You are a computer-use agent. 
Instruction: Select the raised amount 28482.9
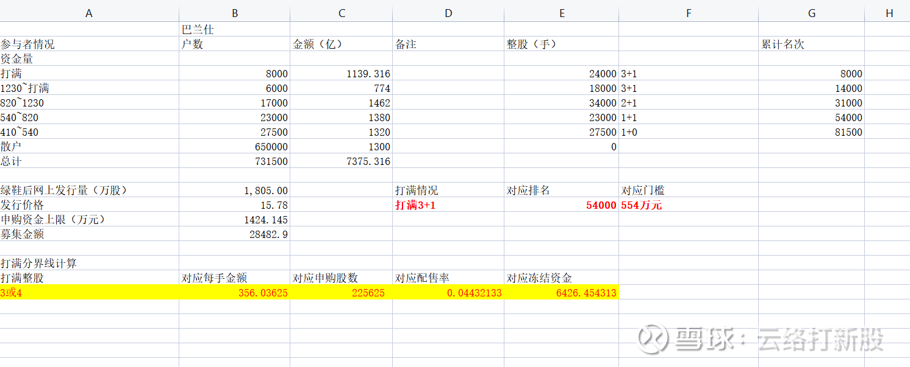tap(235, 234)
